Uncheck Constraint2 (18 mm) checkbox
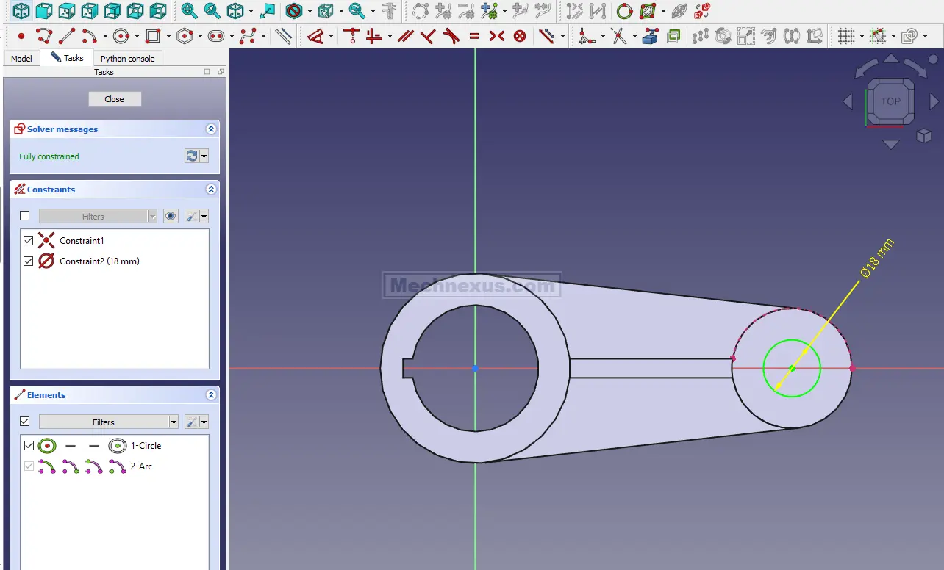The image size is (944, 570). (x=29, y=261)
